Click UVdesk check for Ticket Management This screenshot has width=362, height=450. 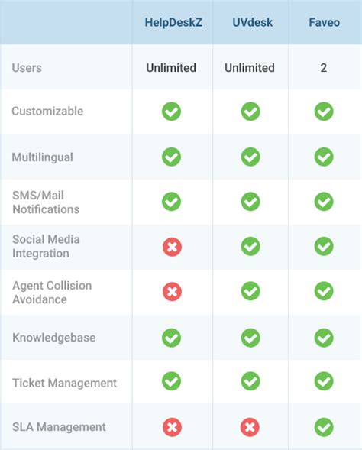point(250,381)
